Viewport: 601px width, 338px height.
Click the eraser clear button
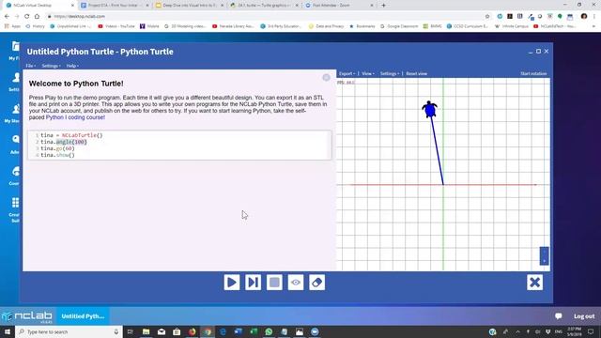pyautogui.click(x=317, y=283)
